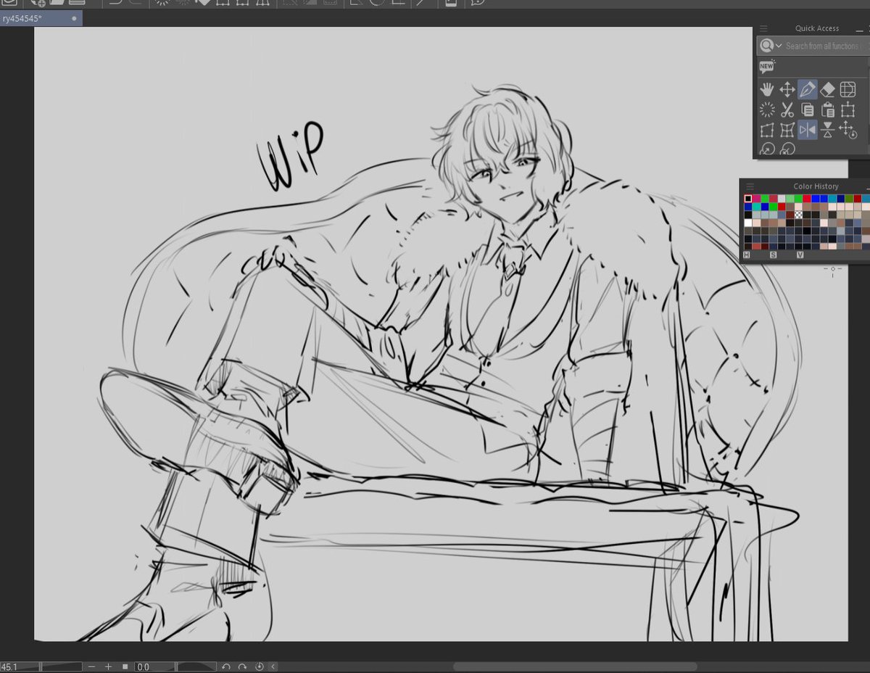Viewport: 870px width, 673px height.
Task: Click the Reset Rotation icon
Action: (260, 666)
